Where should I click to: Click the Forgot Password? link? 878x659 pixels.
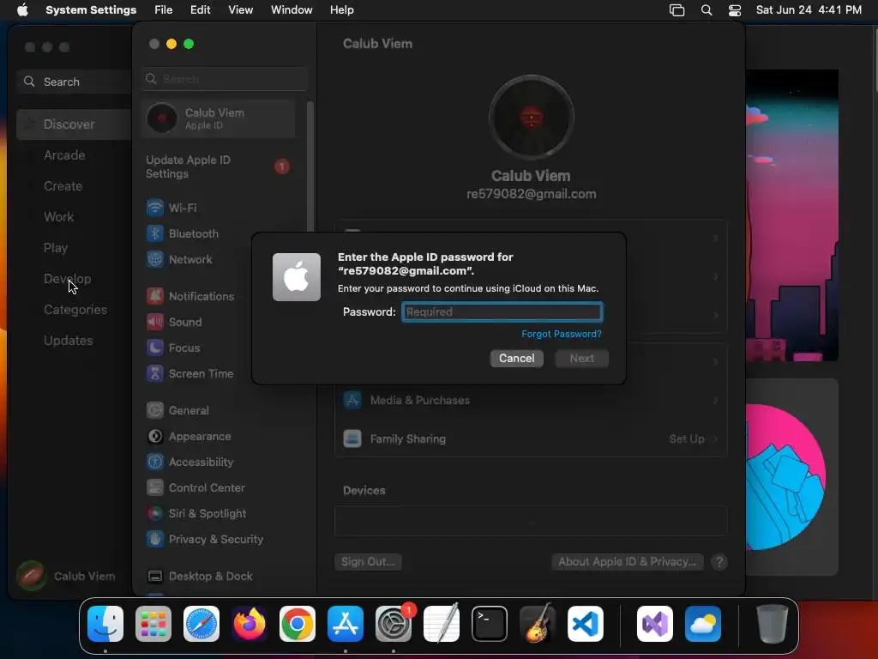click(562, 334)
